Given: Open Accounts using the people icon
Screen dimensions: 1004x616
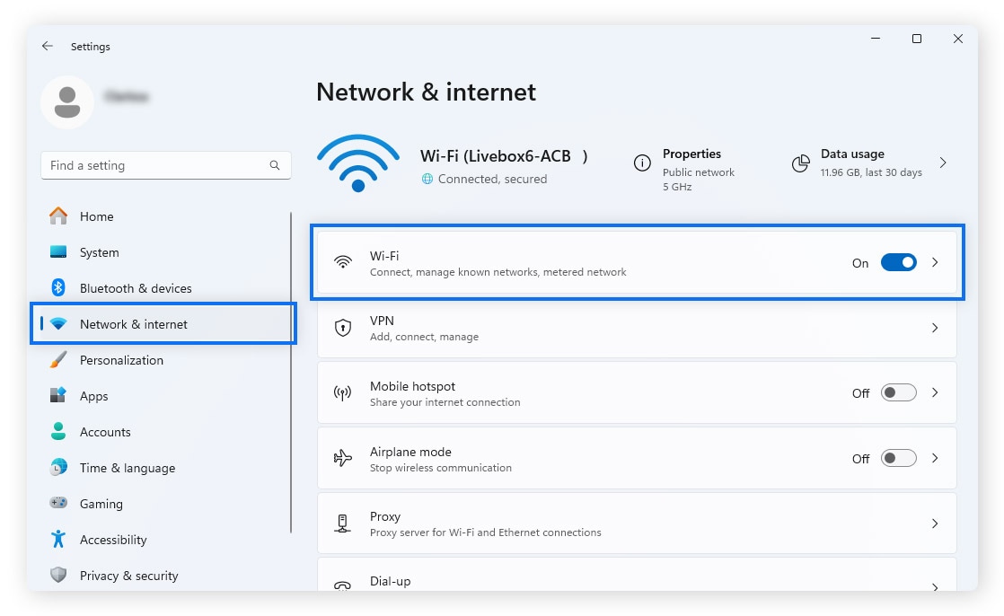Looking at the screenshot, I should click(x=57, y=432).
